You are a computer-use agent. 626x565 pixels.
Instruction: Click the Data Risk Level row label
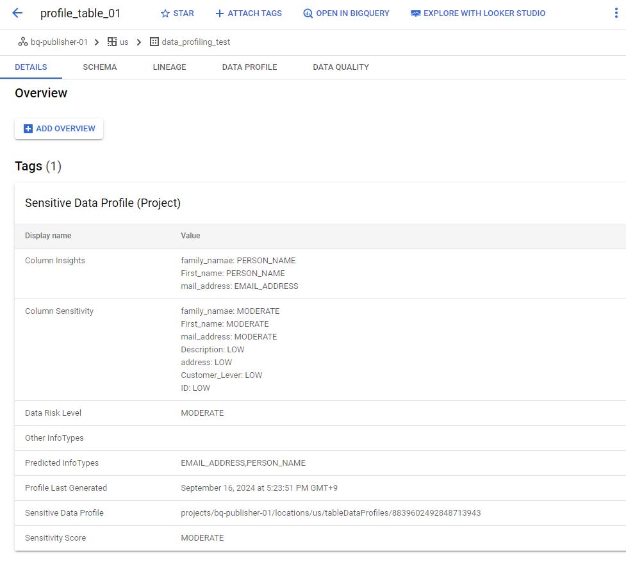click(x=53, y=413)
